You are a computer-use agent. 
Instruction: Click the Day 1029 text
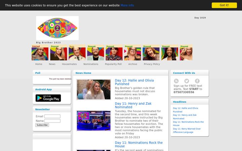click(x=200, y=18)
